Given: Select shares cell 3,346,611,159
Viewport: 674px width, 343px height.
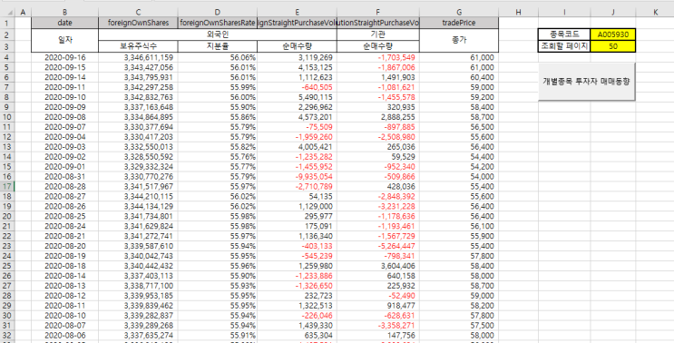Looking at the screenshot, I should point(138,57).
